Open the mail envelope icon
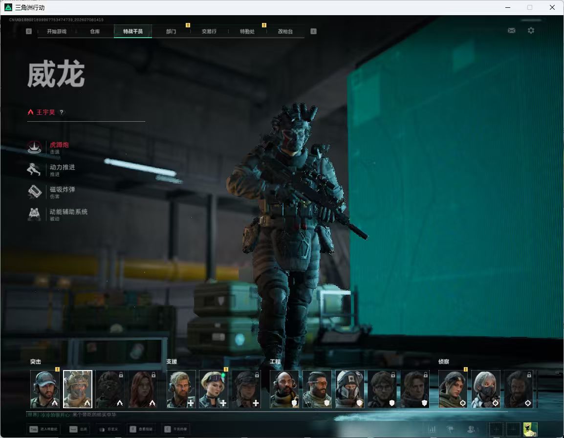Image resolution: width=564 pixels, height=438 pixels. pos(511,31)
